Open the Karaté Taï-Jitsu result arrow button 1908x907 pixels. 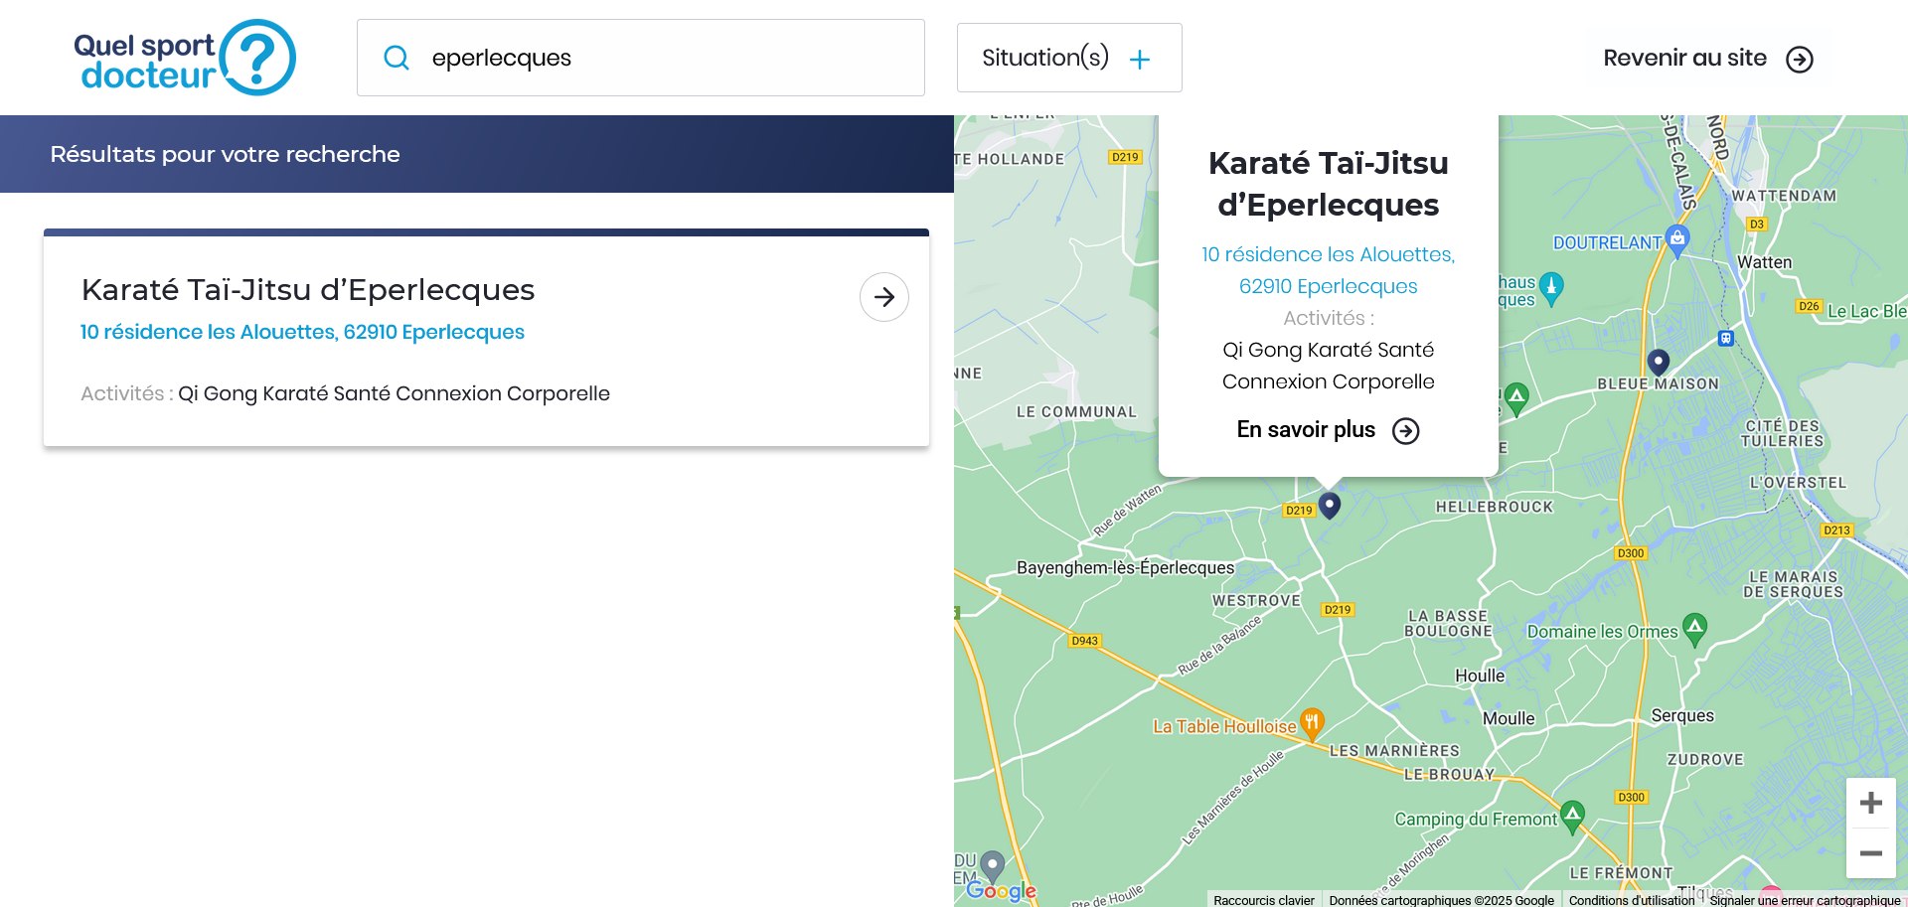point(884,297)
